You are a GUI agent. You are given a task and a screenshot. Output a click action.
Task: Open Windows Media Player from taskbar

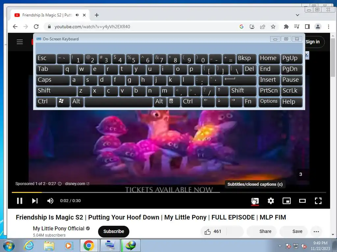(69, 245)
